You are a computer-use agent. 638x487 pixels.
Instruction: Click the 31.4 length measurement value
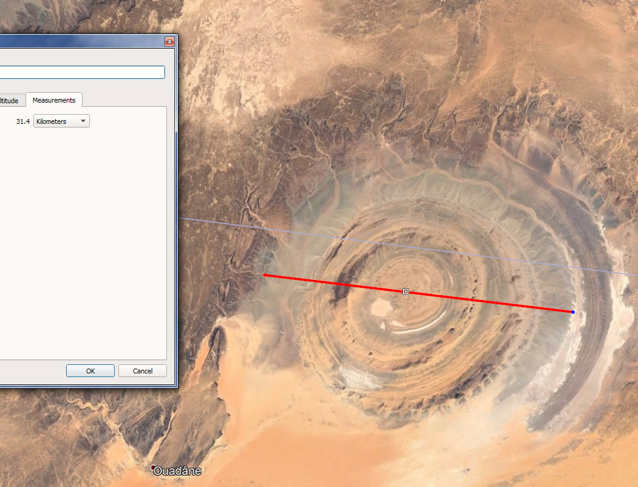[x=23, y=121]
